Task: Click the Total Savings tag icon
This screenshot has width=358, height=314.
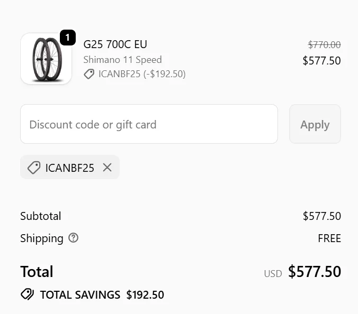Action: [x=27, y=294]
